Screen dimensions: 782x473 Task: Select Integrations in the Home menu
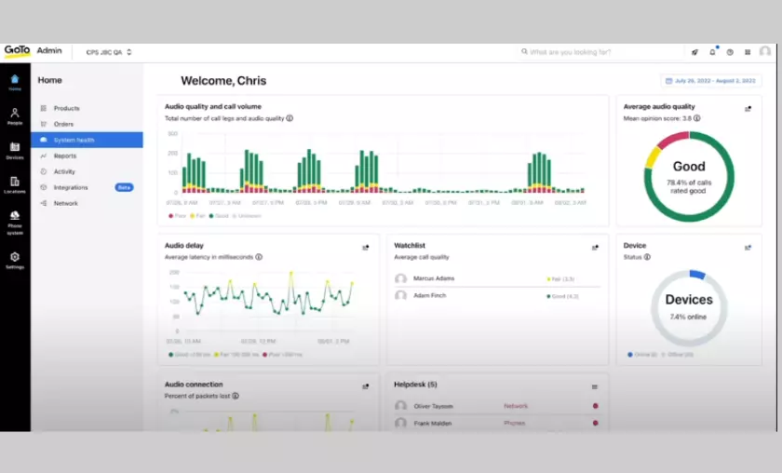click(x=71, y=187)
